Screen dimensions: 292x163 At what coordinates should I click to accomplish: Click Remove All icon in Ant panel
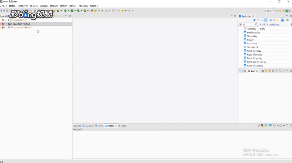point(280,71)
